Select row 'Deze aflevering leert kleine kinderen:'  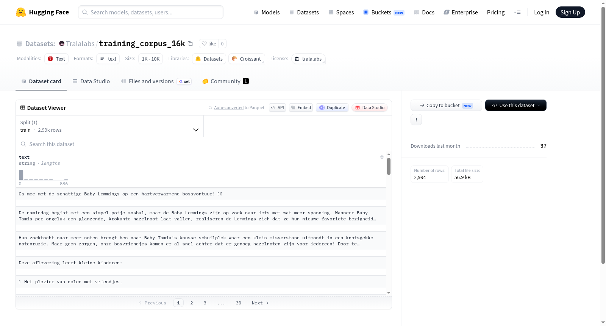click(201, 263)
